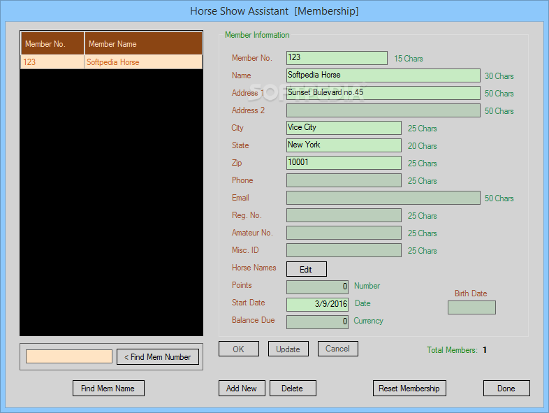Screen dimensions: 549x413
Task: Click the Member Name column header
Action: click(x=143, y=43)
